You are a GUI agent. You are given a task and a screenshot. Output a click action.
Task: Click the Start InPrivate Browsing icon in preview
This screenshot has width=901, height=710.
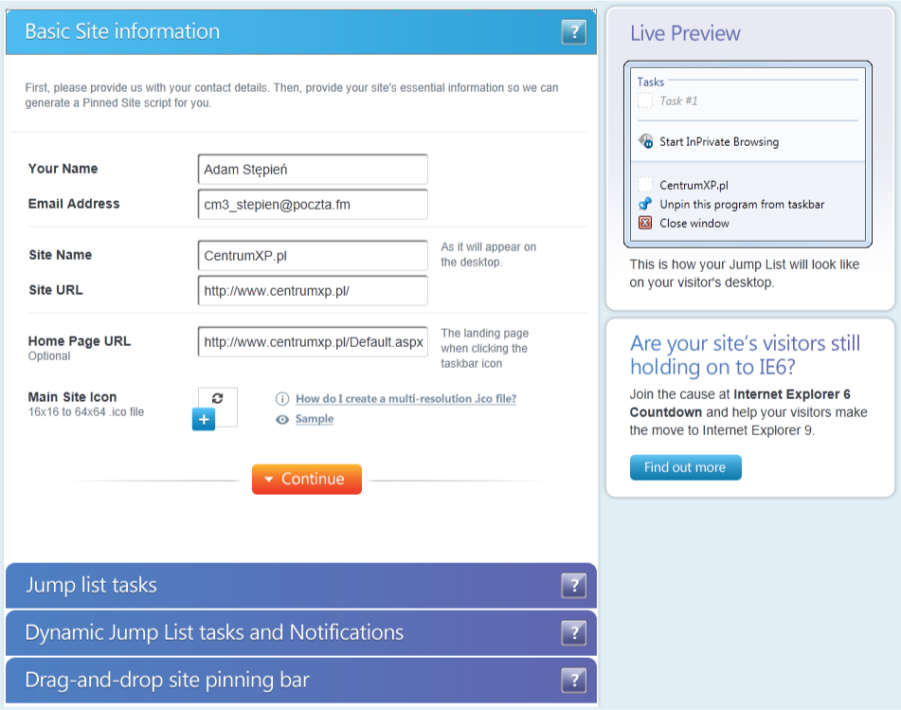(645, 141)
